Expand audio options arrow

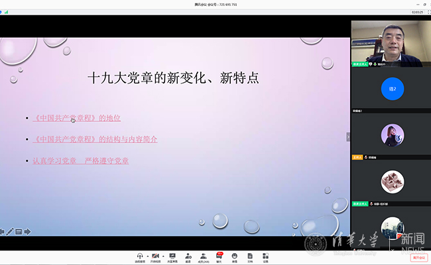147,255
